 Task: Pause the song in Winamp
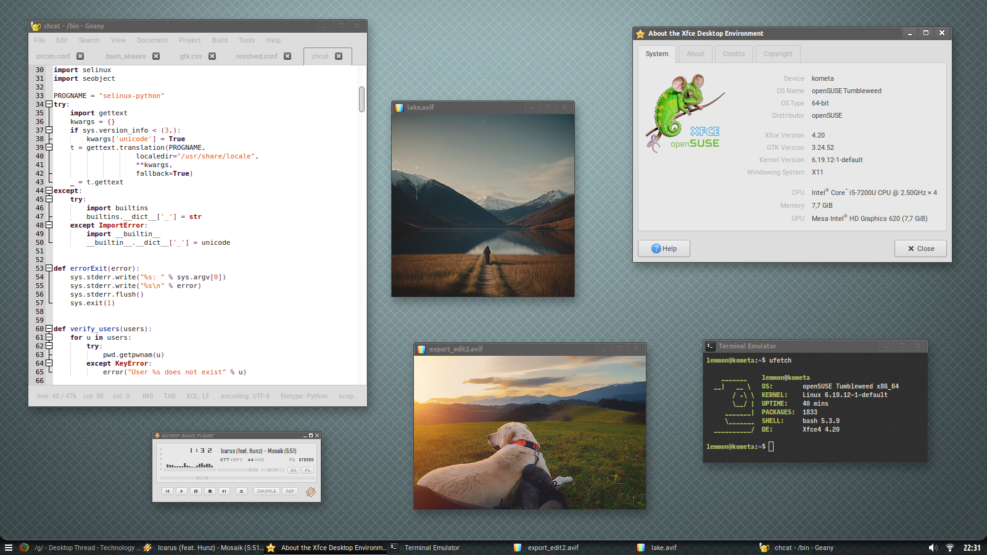coord(196,491)
